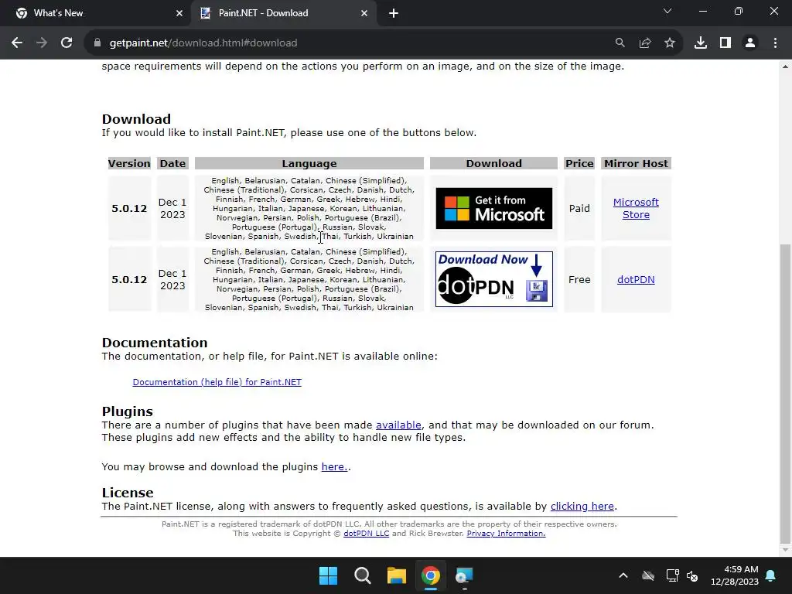The image size is (792, 594).
Task: Click the Plugins section heading
Action: point(128,411)
